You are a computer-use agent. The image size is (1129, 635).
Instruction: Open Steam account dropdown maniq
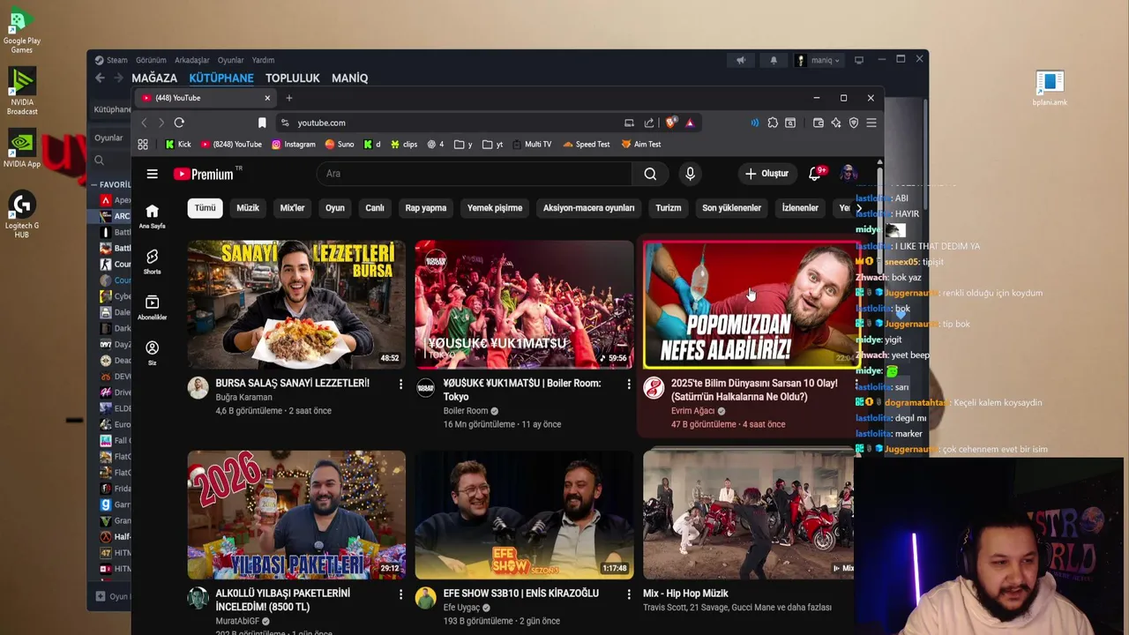(819, 60)
